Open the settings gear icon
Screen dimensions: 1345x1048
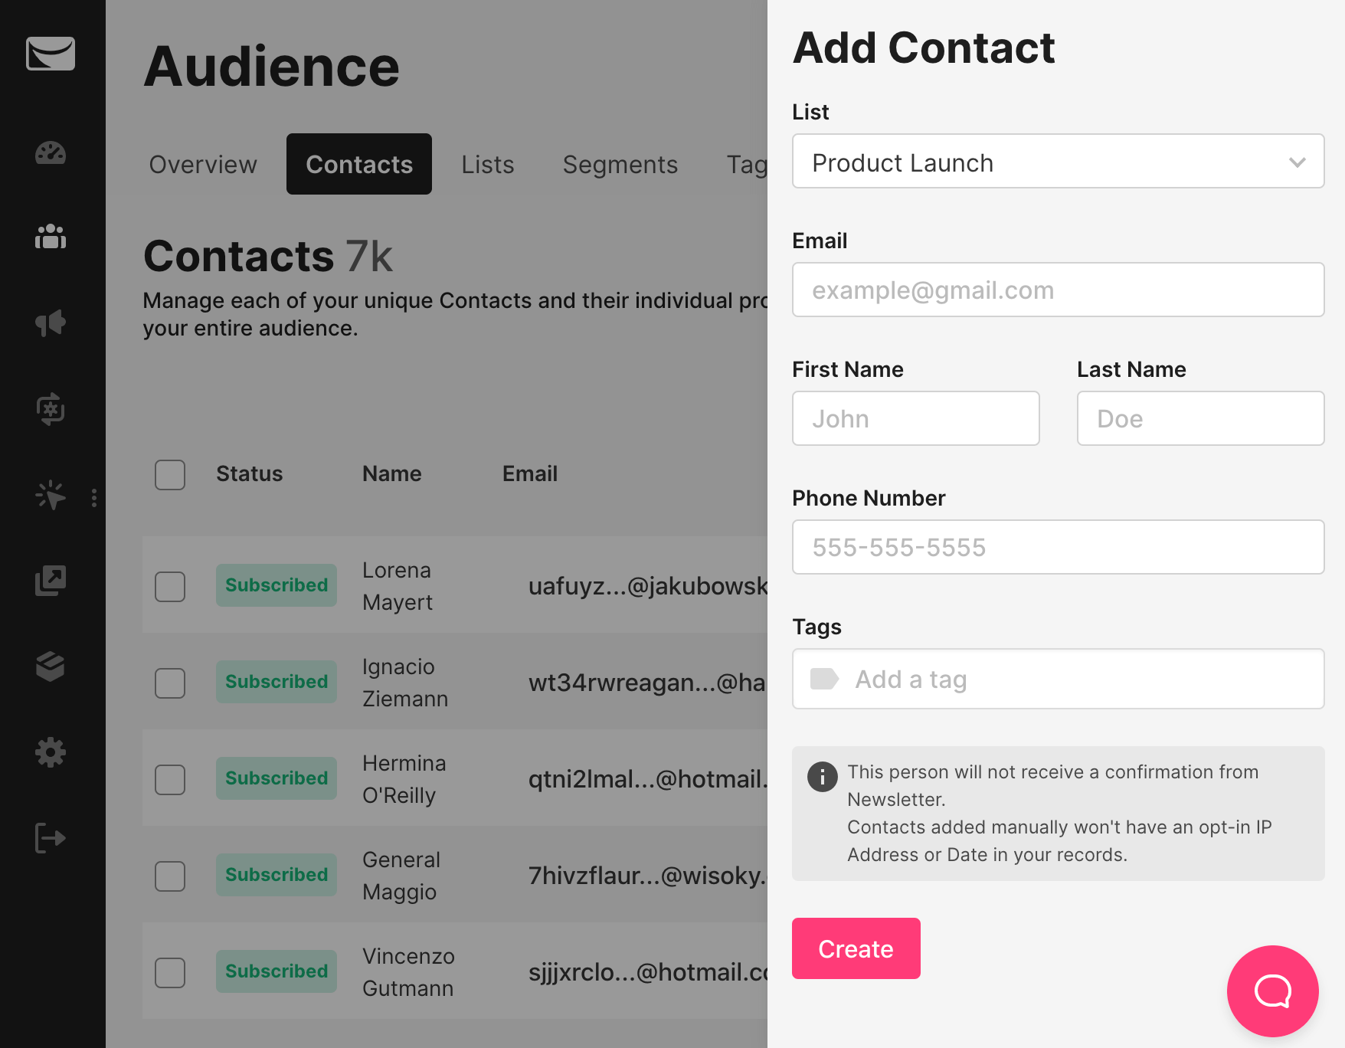pyautogui.click(x=51, y=752)
